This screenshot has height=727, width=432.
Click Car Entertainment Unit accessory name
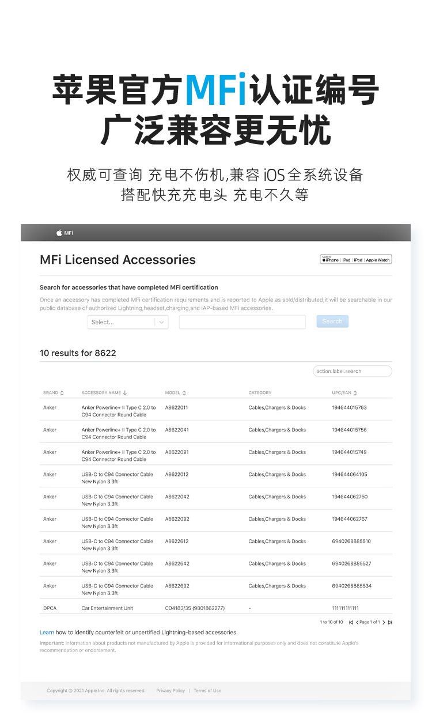[107, 608]
